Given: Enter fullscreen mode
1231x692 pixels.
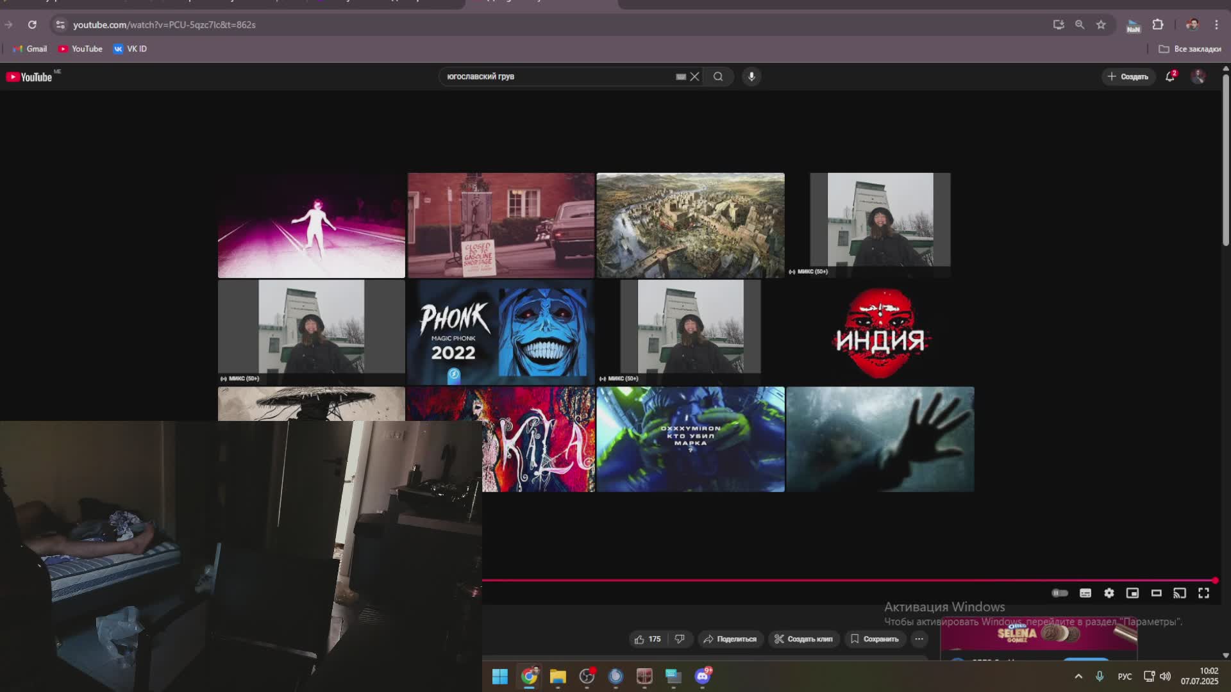Looking at the screenshot, I should pos(1203,593).
